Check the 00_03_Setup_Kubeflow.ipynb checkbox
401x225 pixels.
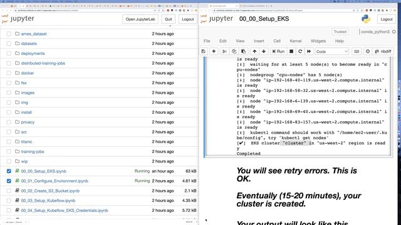click(9, 201)
